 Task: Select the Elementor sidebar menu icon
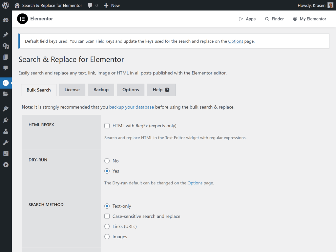pos(6,83)
